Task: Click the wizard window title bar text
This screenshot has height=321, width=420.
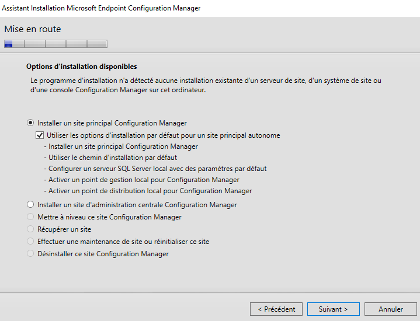Action: [102, 8]
